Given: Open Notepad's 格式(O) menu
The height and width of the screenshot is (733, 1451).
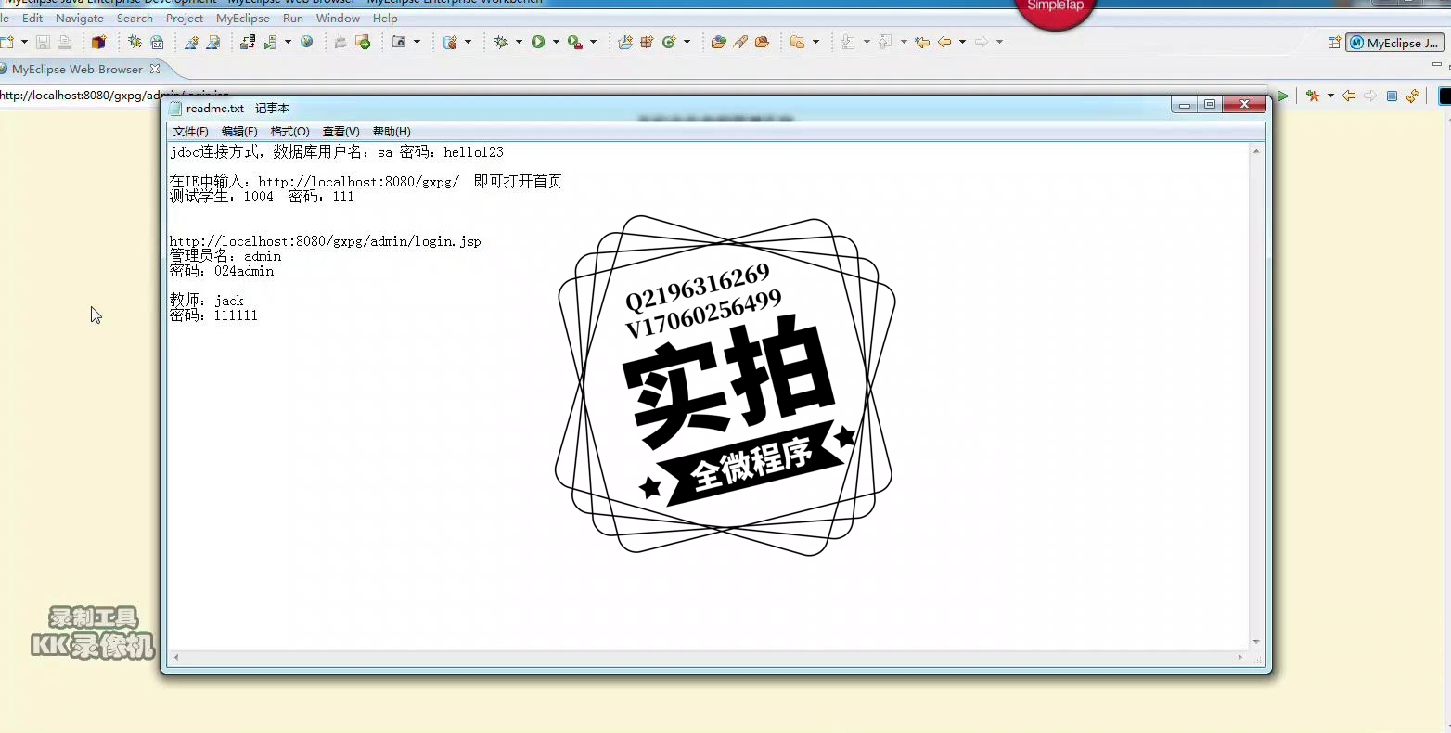Looking at the screenshot, I should (290, 132).
